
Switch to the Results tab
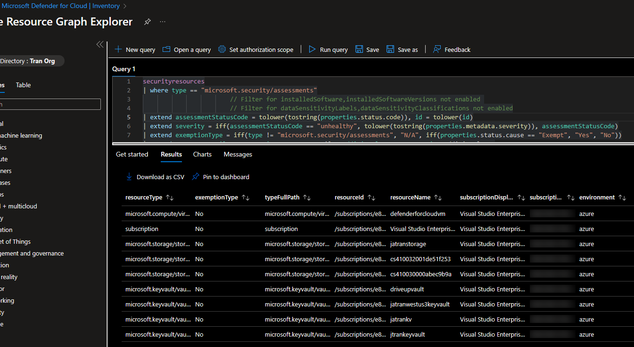(x=171, y=154)
